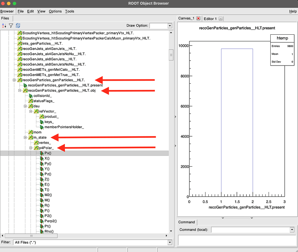Click the file tree scroll-up arrow
The width and height of the screenshot is (298, 252).
(171, 33)
